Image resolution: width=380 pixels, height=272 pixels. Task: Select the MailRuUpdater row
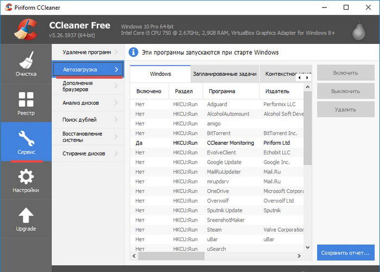click(217, 172)
